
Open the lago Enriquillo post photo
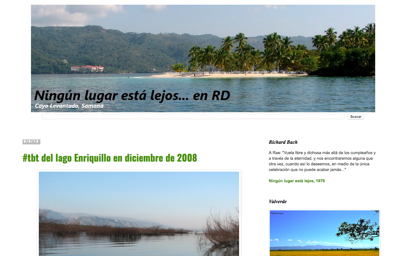(x=139, y=213)
